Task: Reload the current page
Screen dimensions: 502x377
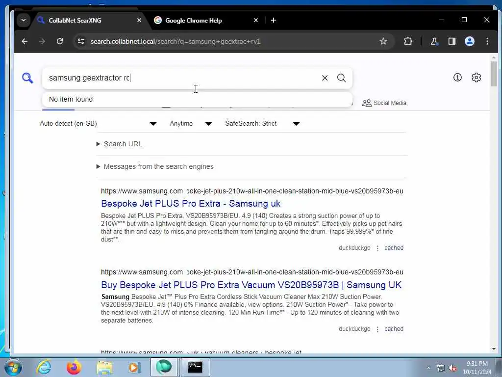Action: point(59,41)
